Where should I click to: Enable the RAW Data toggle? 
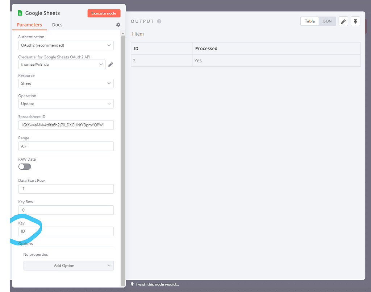25,166
